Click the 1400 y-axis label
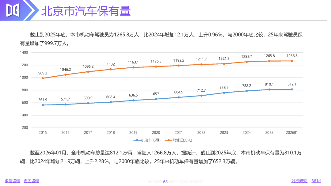Viewport: 331px width, 186px height. [x=24, y=53]
